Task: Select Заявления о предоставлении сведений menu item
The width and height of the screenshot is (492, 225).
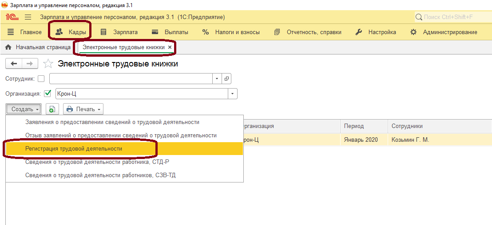Action: tap(124, 122)
